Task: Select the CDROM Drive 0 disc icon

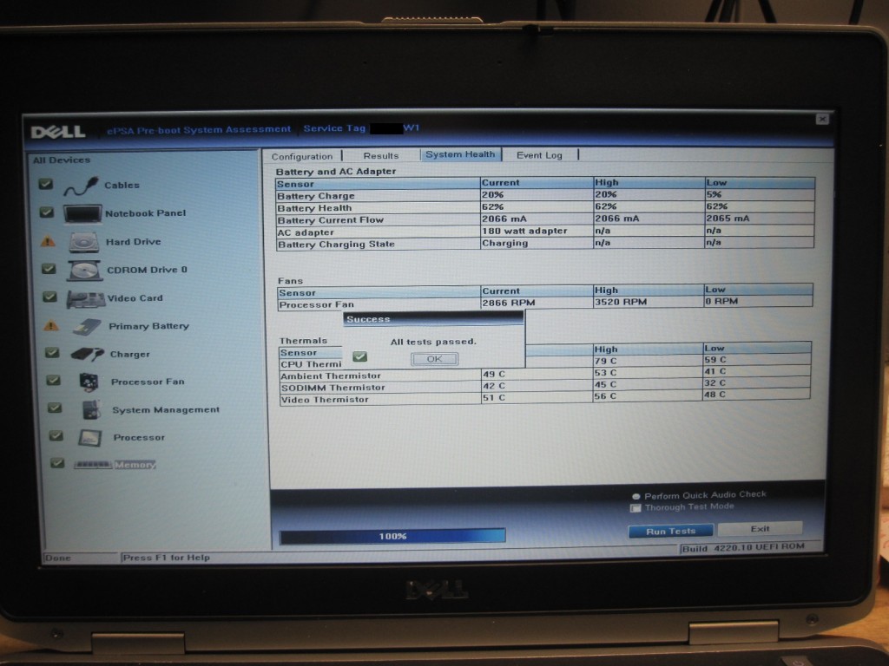Action: click(x=84, y=271)
